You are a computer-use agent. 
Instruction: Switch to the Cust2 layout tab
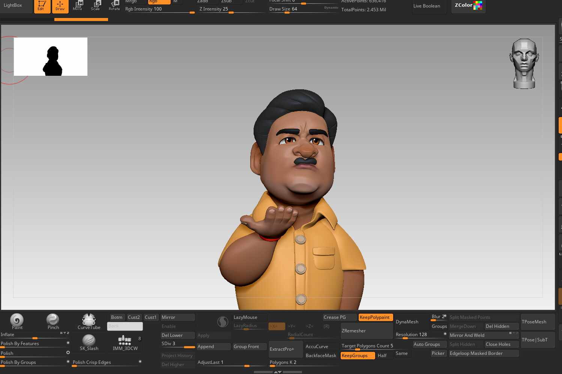click(134, 317)
